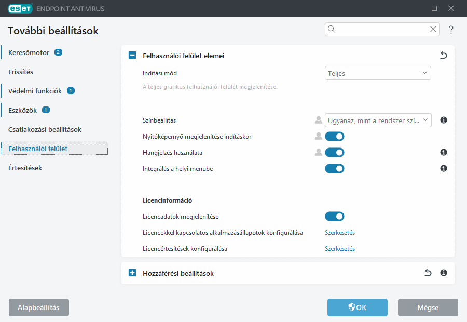
Task: Click the info icon next to Színbeállítás
Action: (444, 120)
